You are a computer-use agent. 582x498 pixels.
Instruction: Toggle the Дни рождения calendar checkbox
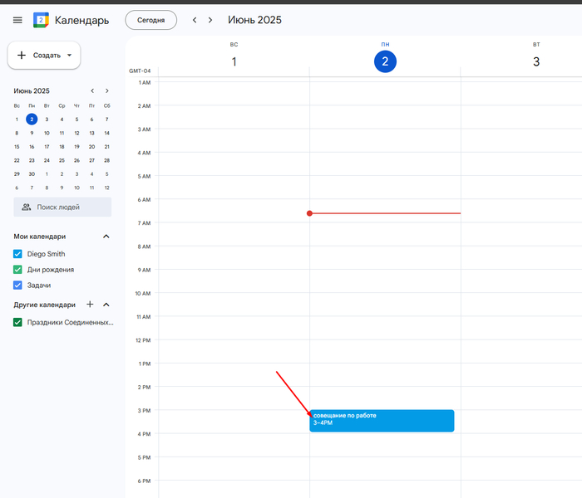(17, 270)
